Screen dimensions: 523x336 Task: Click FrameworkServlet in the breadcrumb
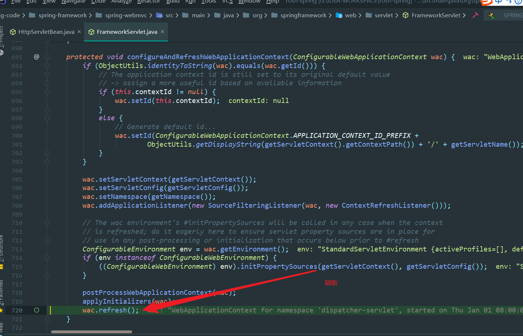(x=436, y=15)
